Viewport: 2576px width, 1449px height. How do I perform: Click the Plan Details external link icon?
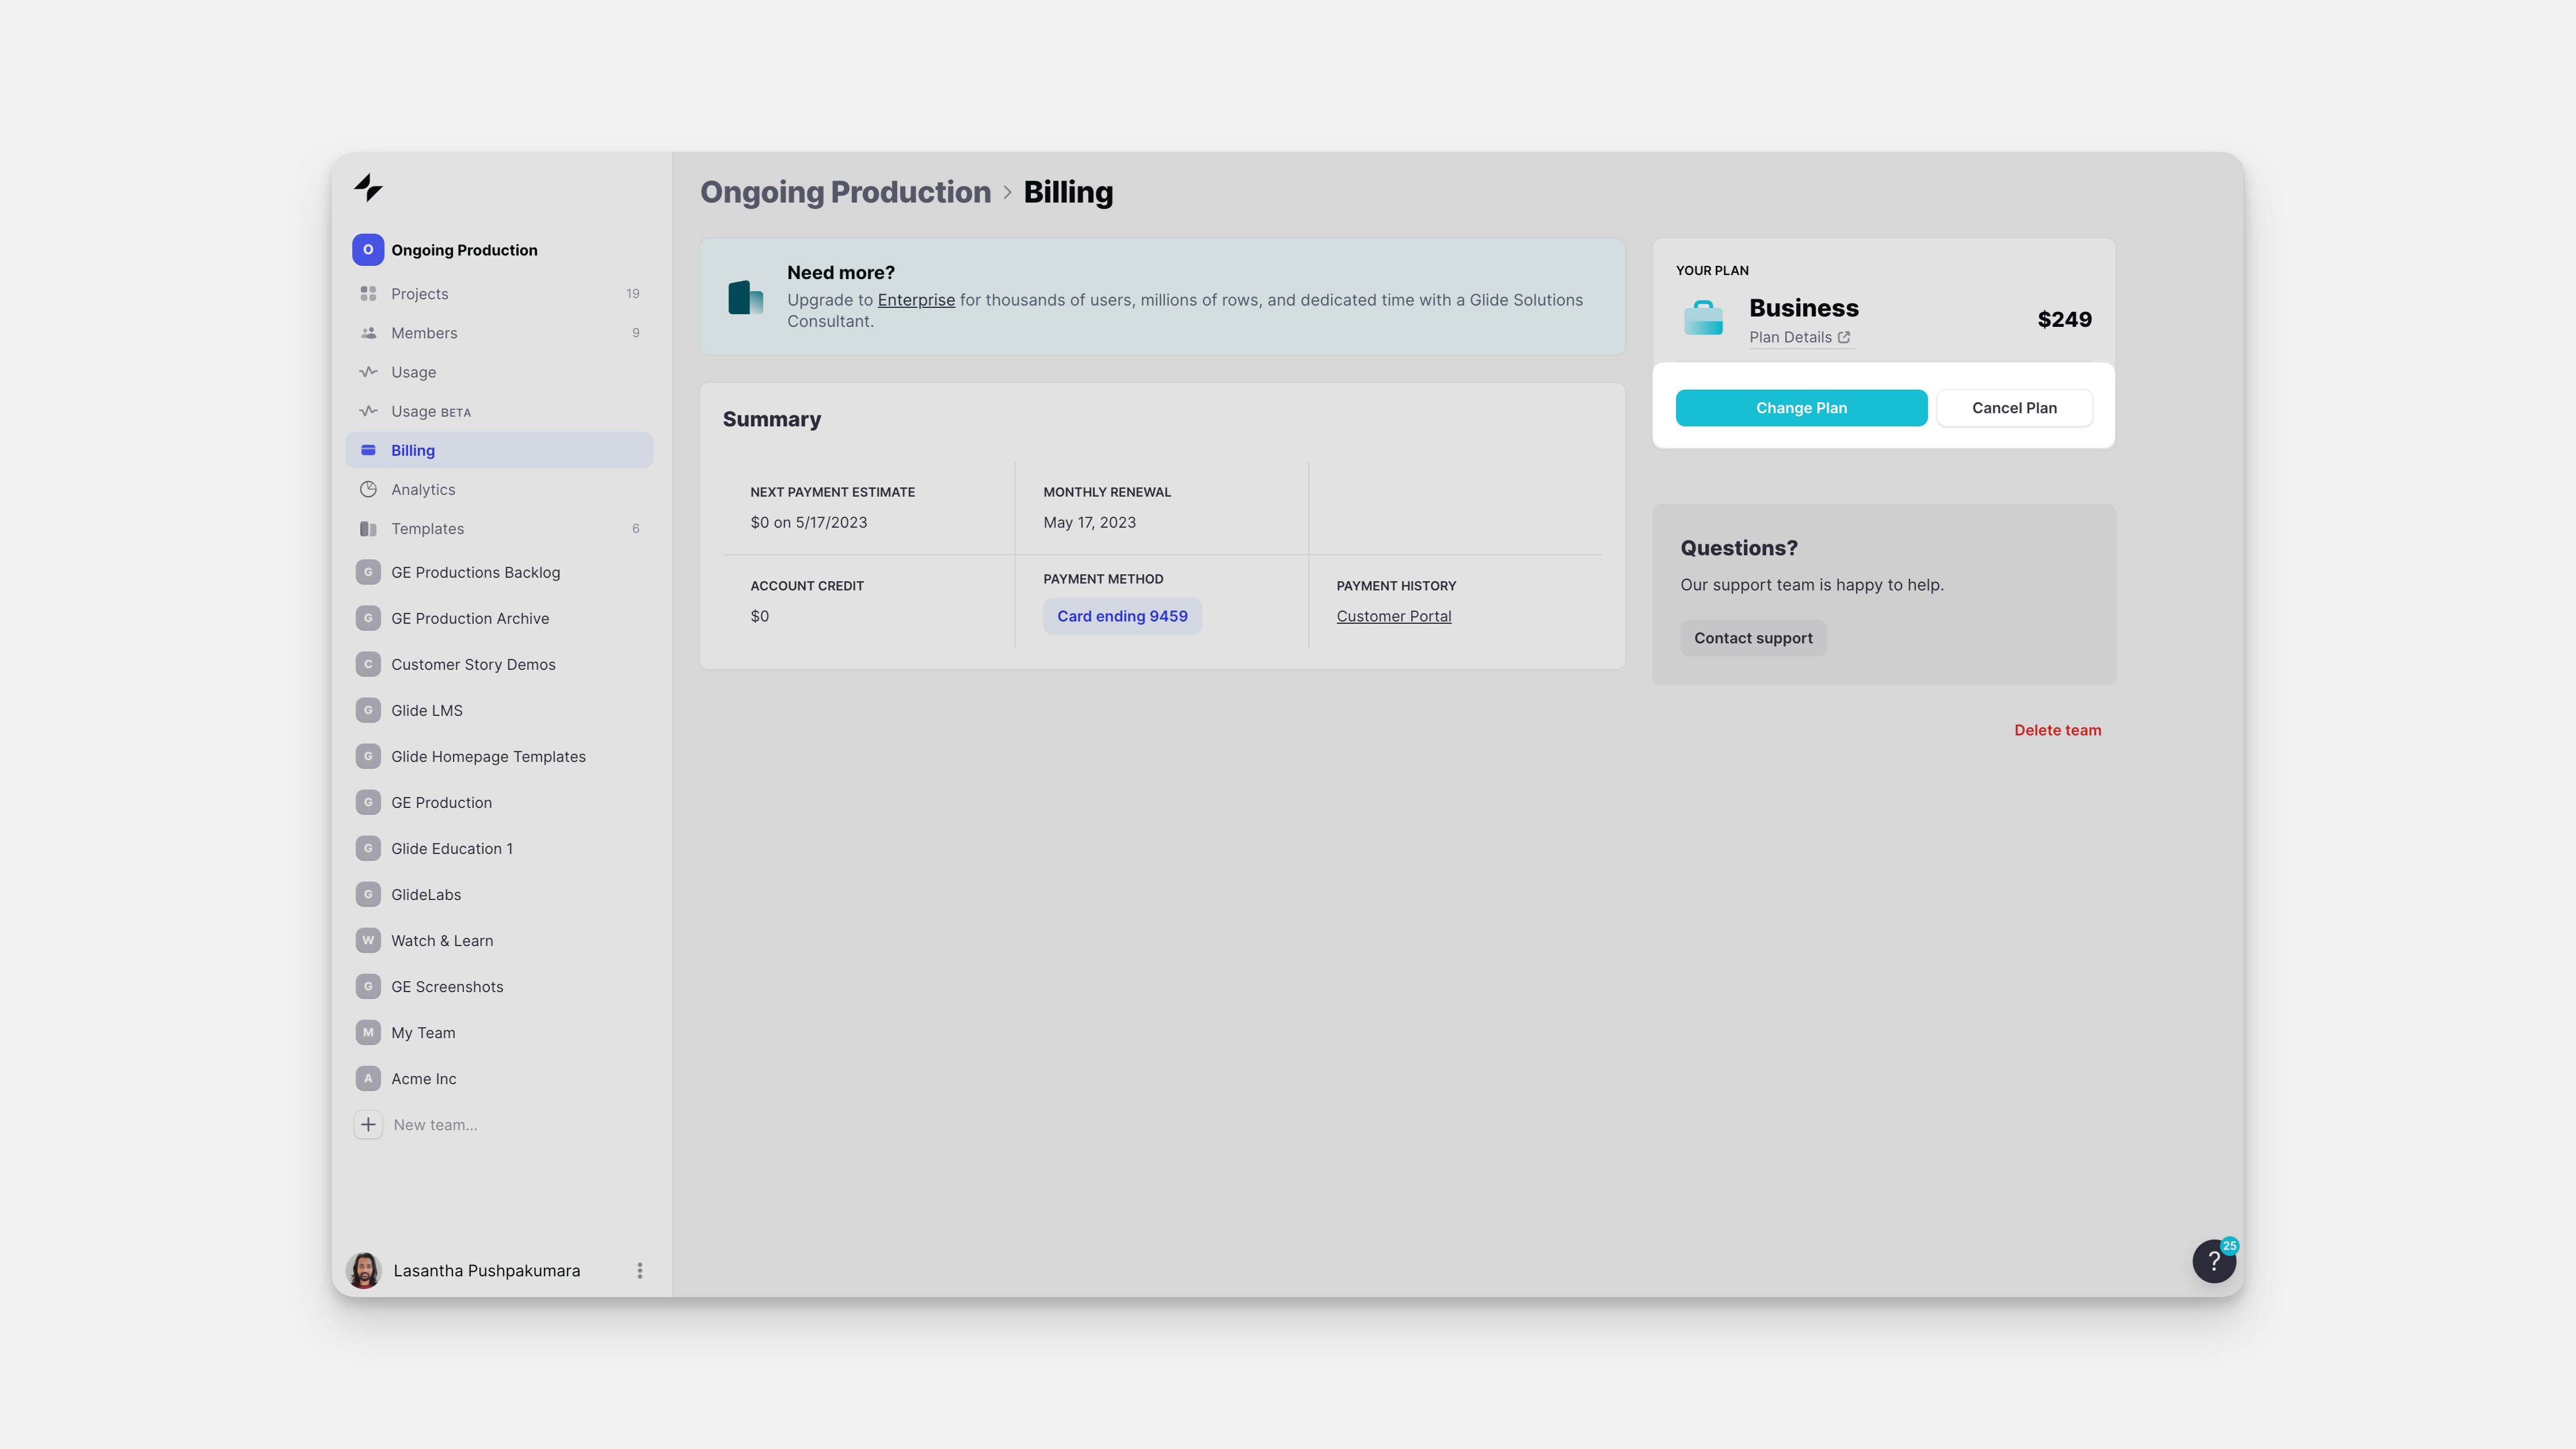pyautogui.click(x=1844, y=338)
